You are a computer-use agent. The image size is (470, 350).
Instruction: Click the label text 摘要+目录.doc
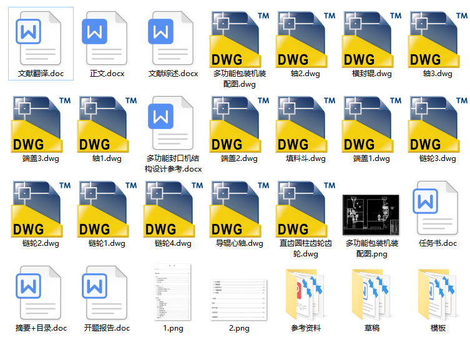point(41,328)
